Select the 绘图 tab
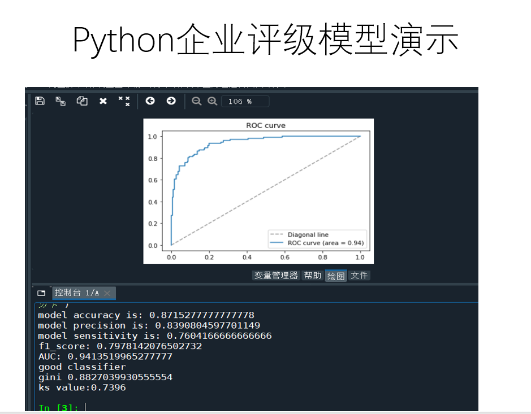531x414 pixels. pos(336,276)
